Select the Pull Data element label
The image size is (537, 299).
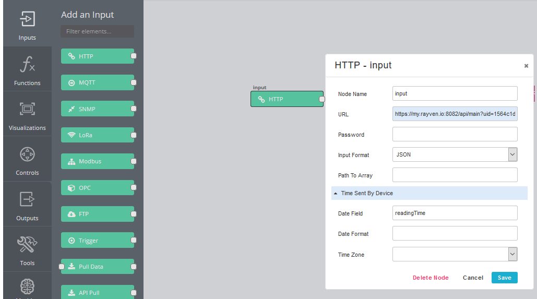tap(91, 267)
